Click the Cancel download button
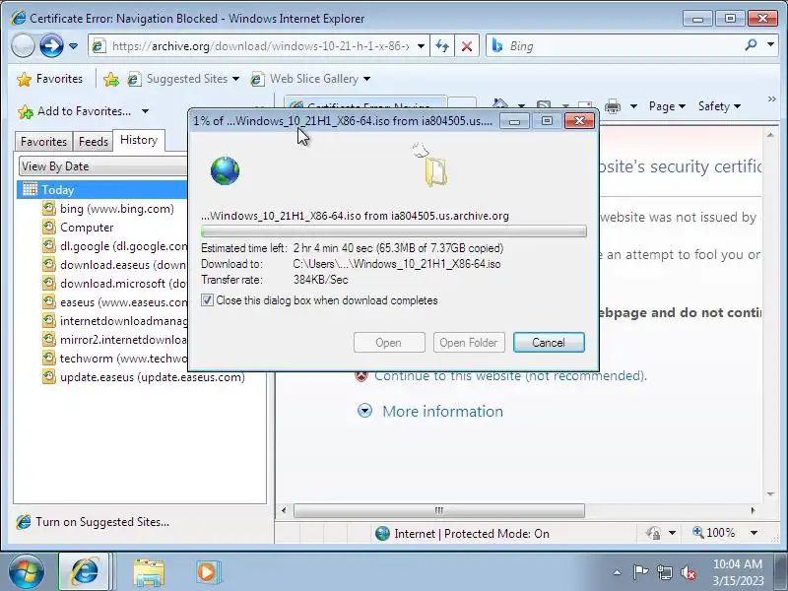The image size is (788, 591). [549, 343]
